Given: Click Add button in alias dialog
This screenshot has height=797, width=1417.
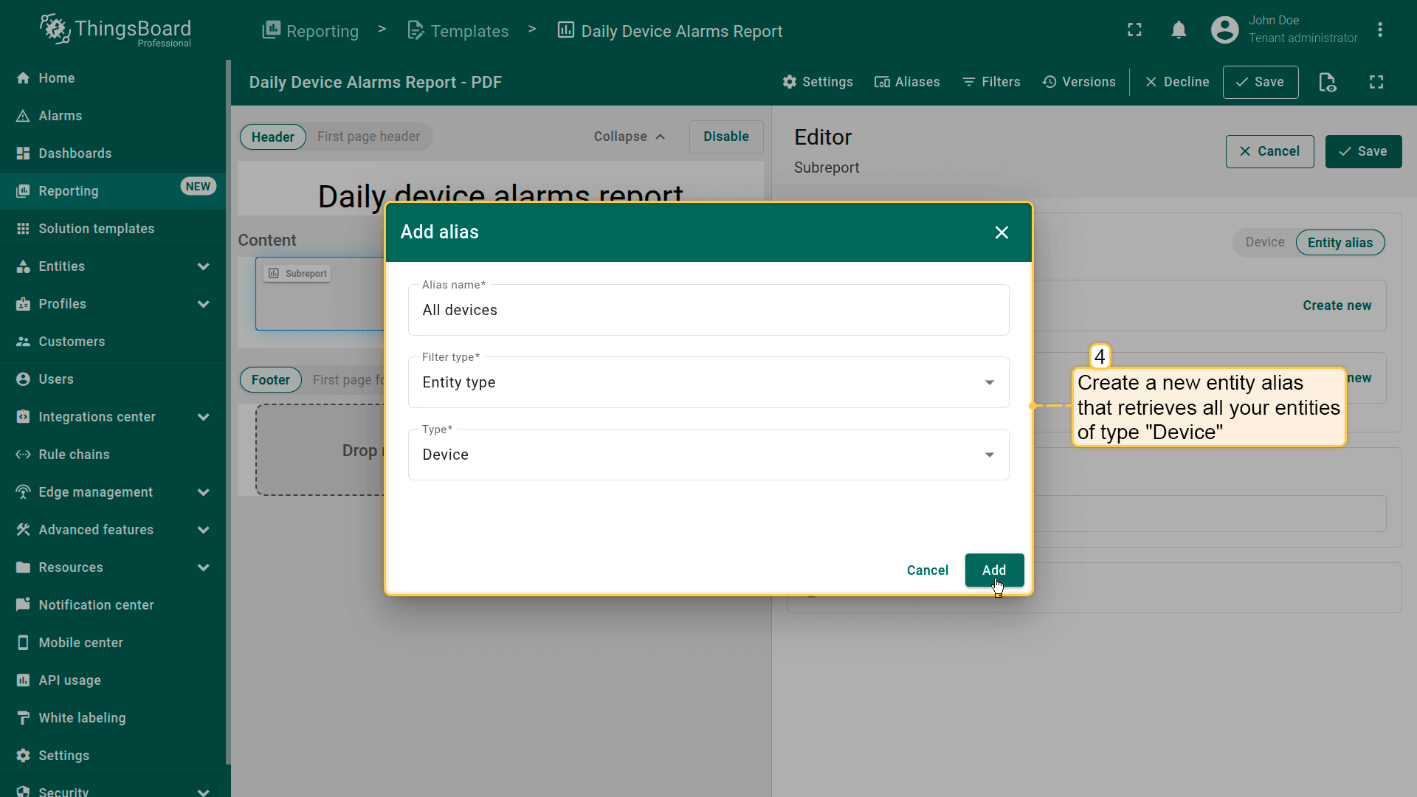Looking at the screenshot, I should [993, 570].
